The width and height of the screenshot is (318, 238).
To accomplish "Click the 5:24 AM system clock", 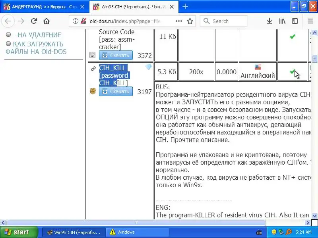I will [304, 232].
